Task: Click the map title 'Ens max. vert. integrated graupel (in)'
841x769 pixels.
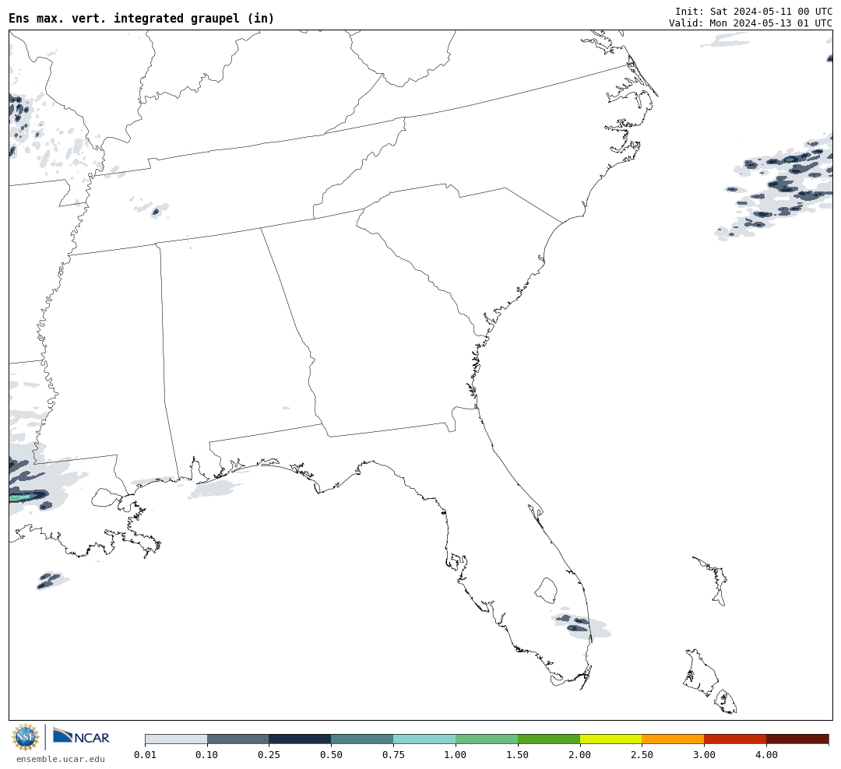Action: point(142,18)
